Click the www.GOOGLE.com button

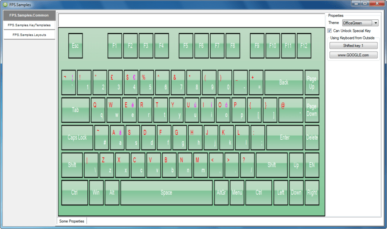[x=353, y=55]
